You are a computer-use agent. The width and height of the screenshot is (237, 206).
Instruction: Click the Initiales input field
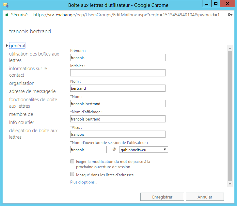click(118, 73)
